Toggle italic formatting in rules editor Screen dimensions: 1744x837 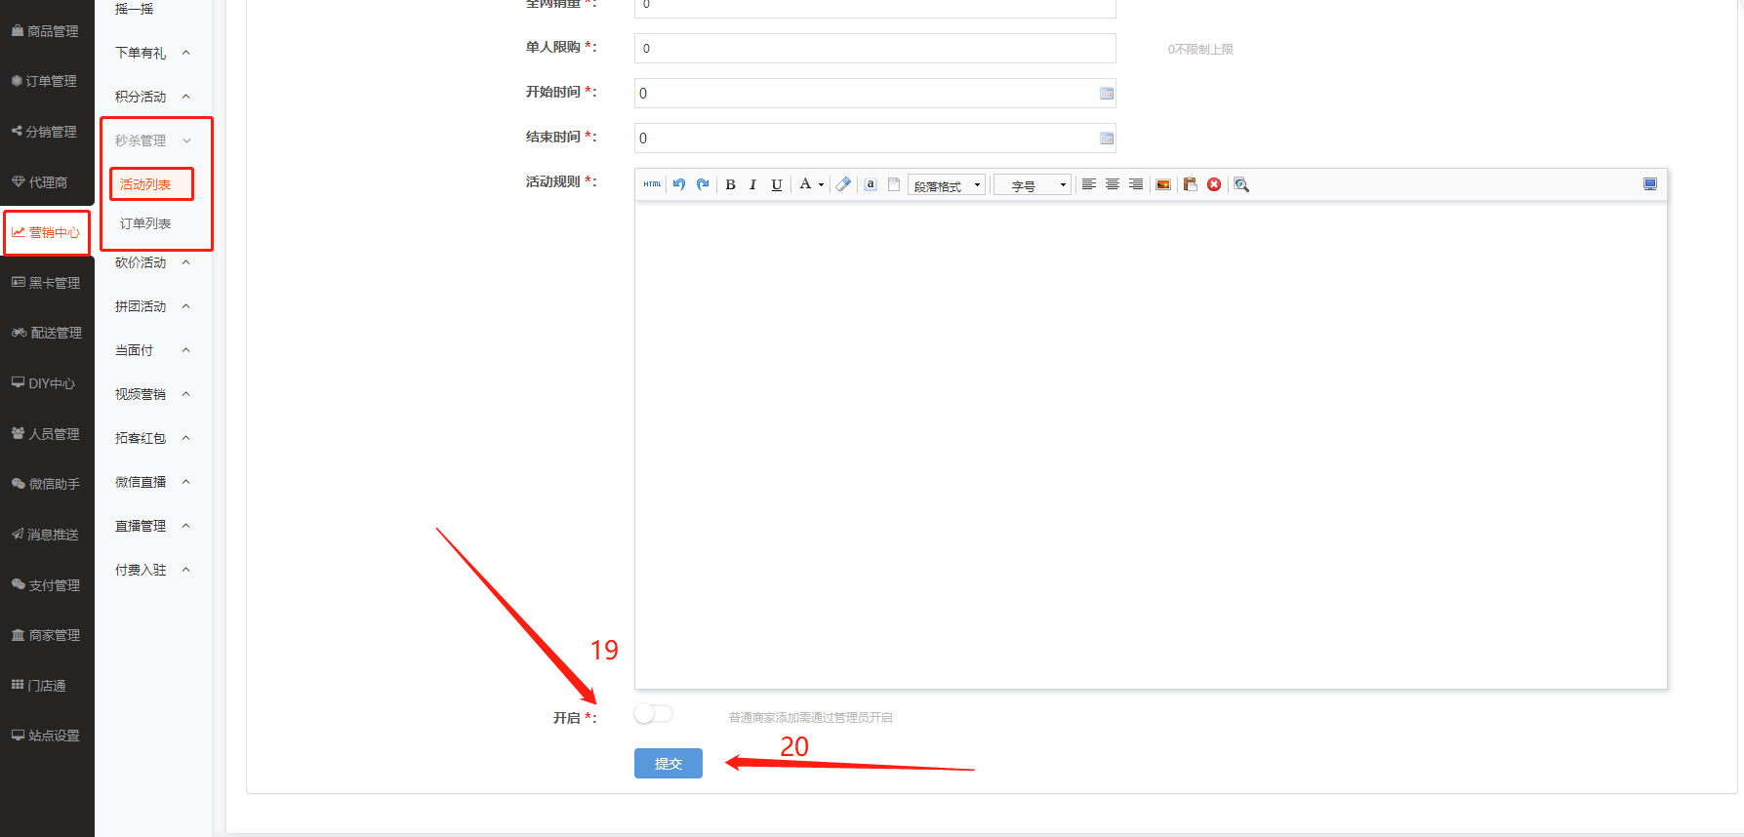(752, 184)
